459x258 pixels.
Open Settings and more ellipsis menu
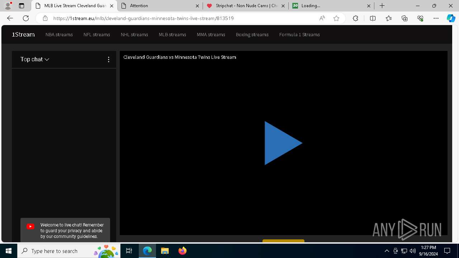tap(436, 18)
